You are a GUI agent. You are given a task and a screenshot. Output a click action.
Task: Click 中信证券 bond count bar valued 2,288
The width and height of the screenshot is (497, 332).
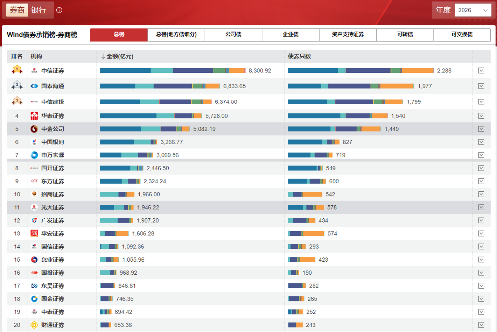point(361,71)
